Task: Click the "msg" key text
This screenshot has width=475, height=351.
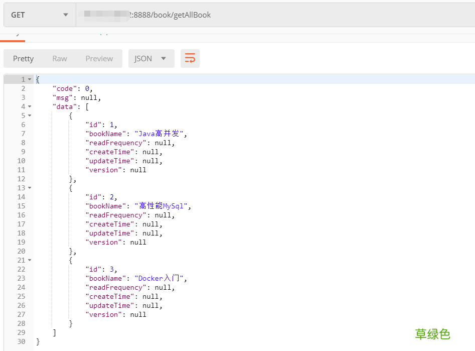Action: (x=62, y=98)
